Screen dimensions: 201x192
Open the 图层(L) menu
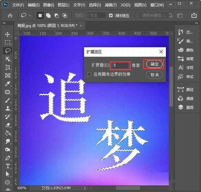pos(63,5)
